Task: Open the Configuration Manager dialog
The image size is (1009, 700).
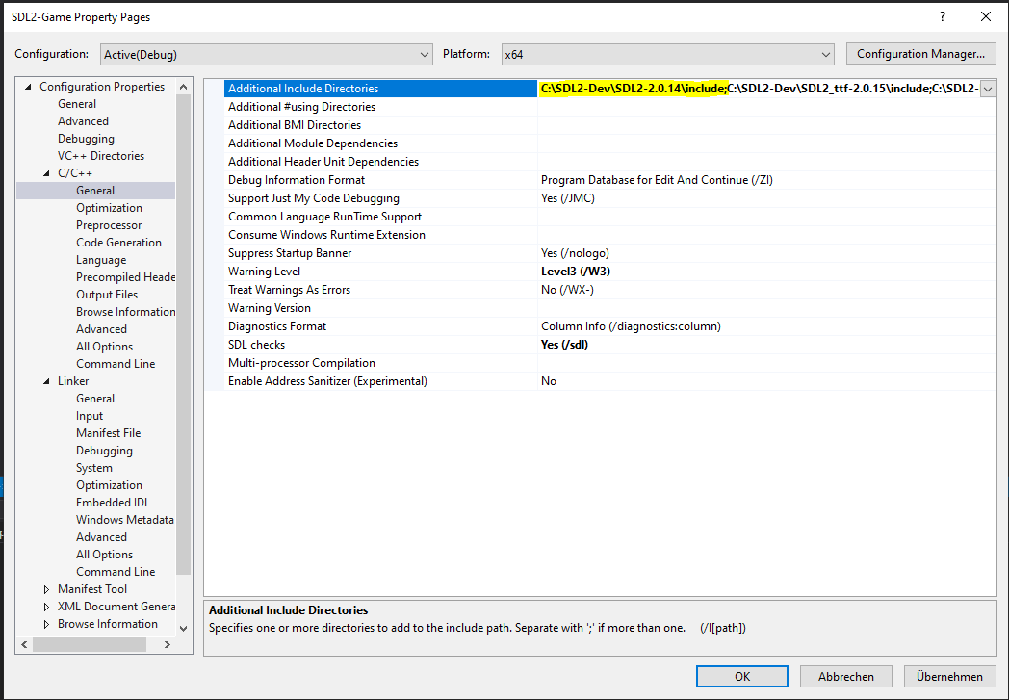Action: pos(919,54)
